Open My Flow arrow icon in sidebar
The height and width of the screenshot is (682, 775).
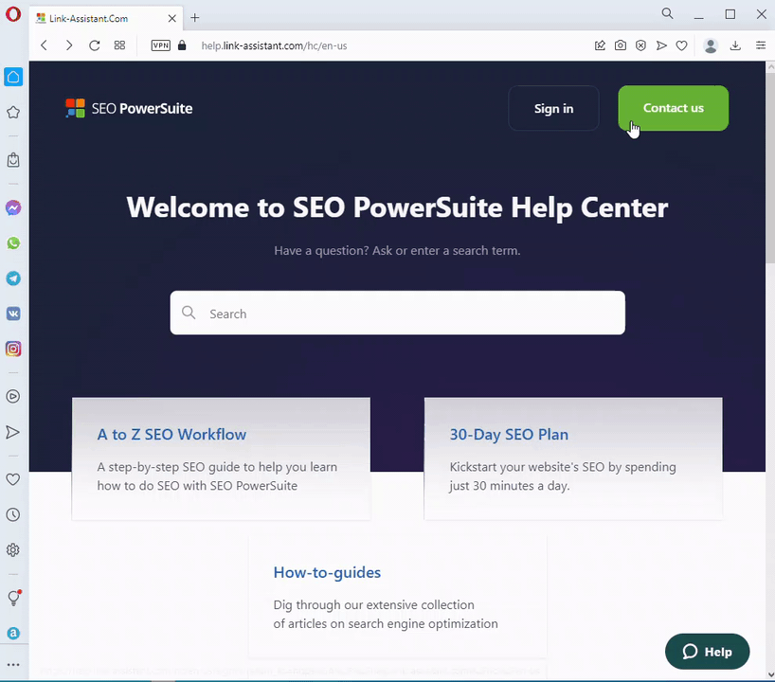pos(13,433)
